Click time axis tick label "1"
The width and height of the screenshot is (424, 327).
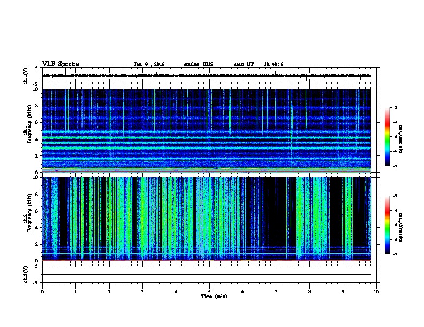75,292
